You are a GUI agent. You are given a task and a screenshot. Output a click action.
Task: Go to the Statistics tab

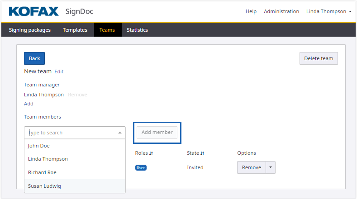tap(137, 30)
